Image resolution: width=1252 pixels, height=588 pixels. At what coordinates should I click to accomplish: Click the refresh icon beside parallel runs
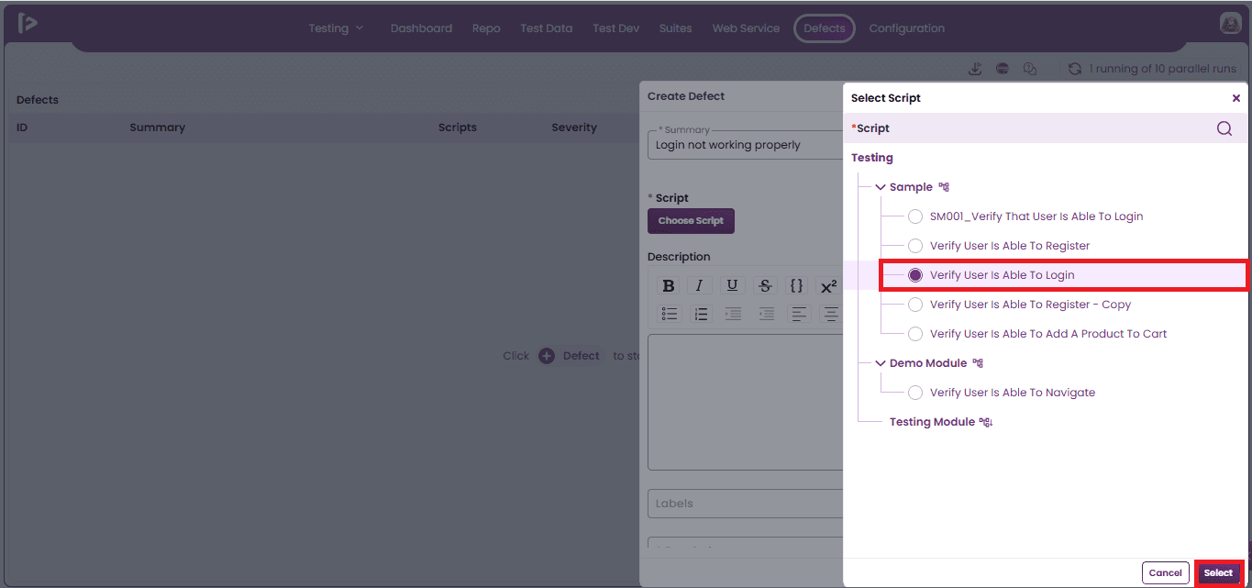coord(1075,69)
